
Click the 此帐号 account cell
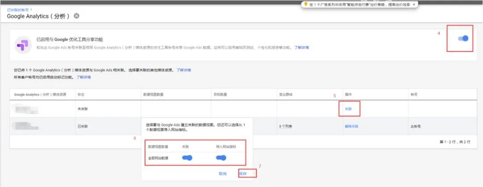coord(415,126)
